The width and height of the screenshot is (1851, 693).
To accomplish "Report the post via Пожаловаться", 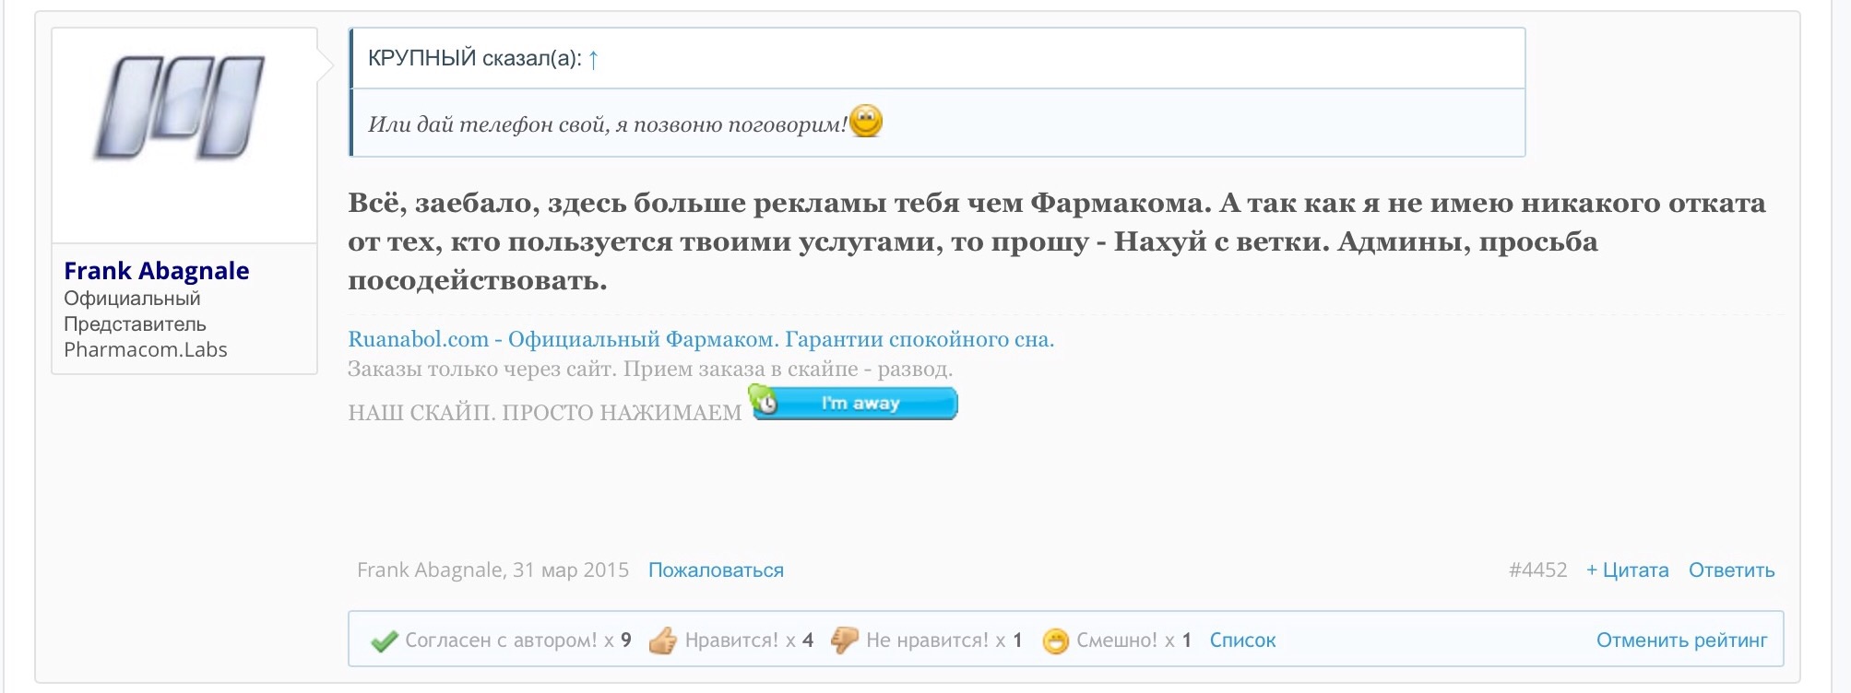I will point(716,570).
